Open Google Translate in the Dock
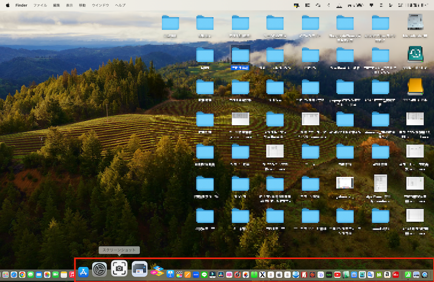This screenshot has width=434, height=282. (x=371, y=274)
